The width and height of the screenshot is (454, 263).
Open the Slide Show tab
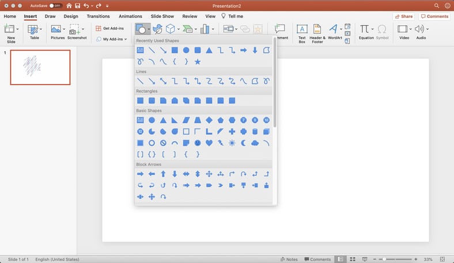coord(162,16)
